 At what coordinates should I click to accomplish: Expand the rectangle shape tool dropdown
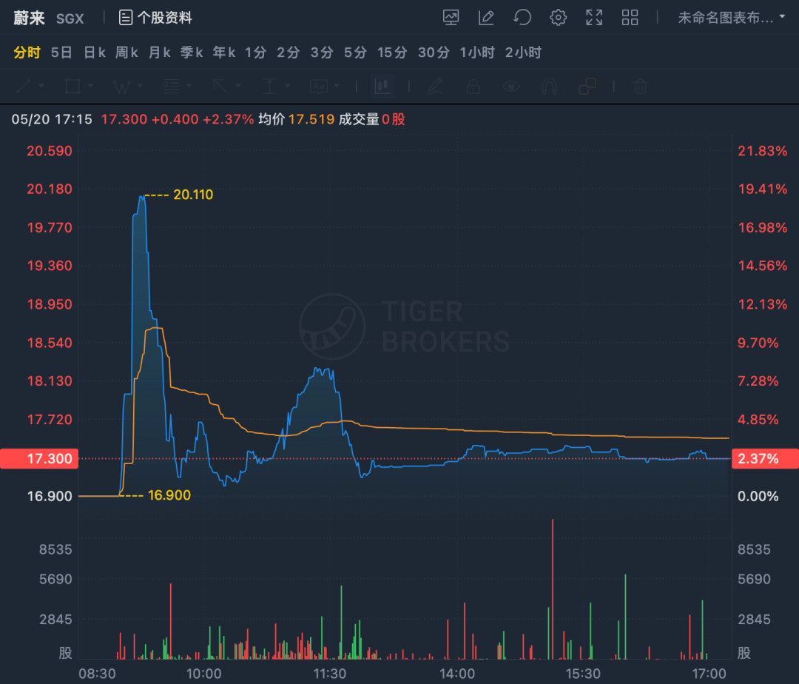pos(90,87)
